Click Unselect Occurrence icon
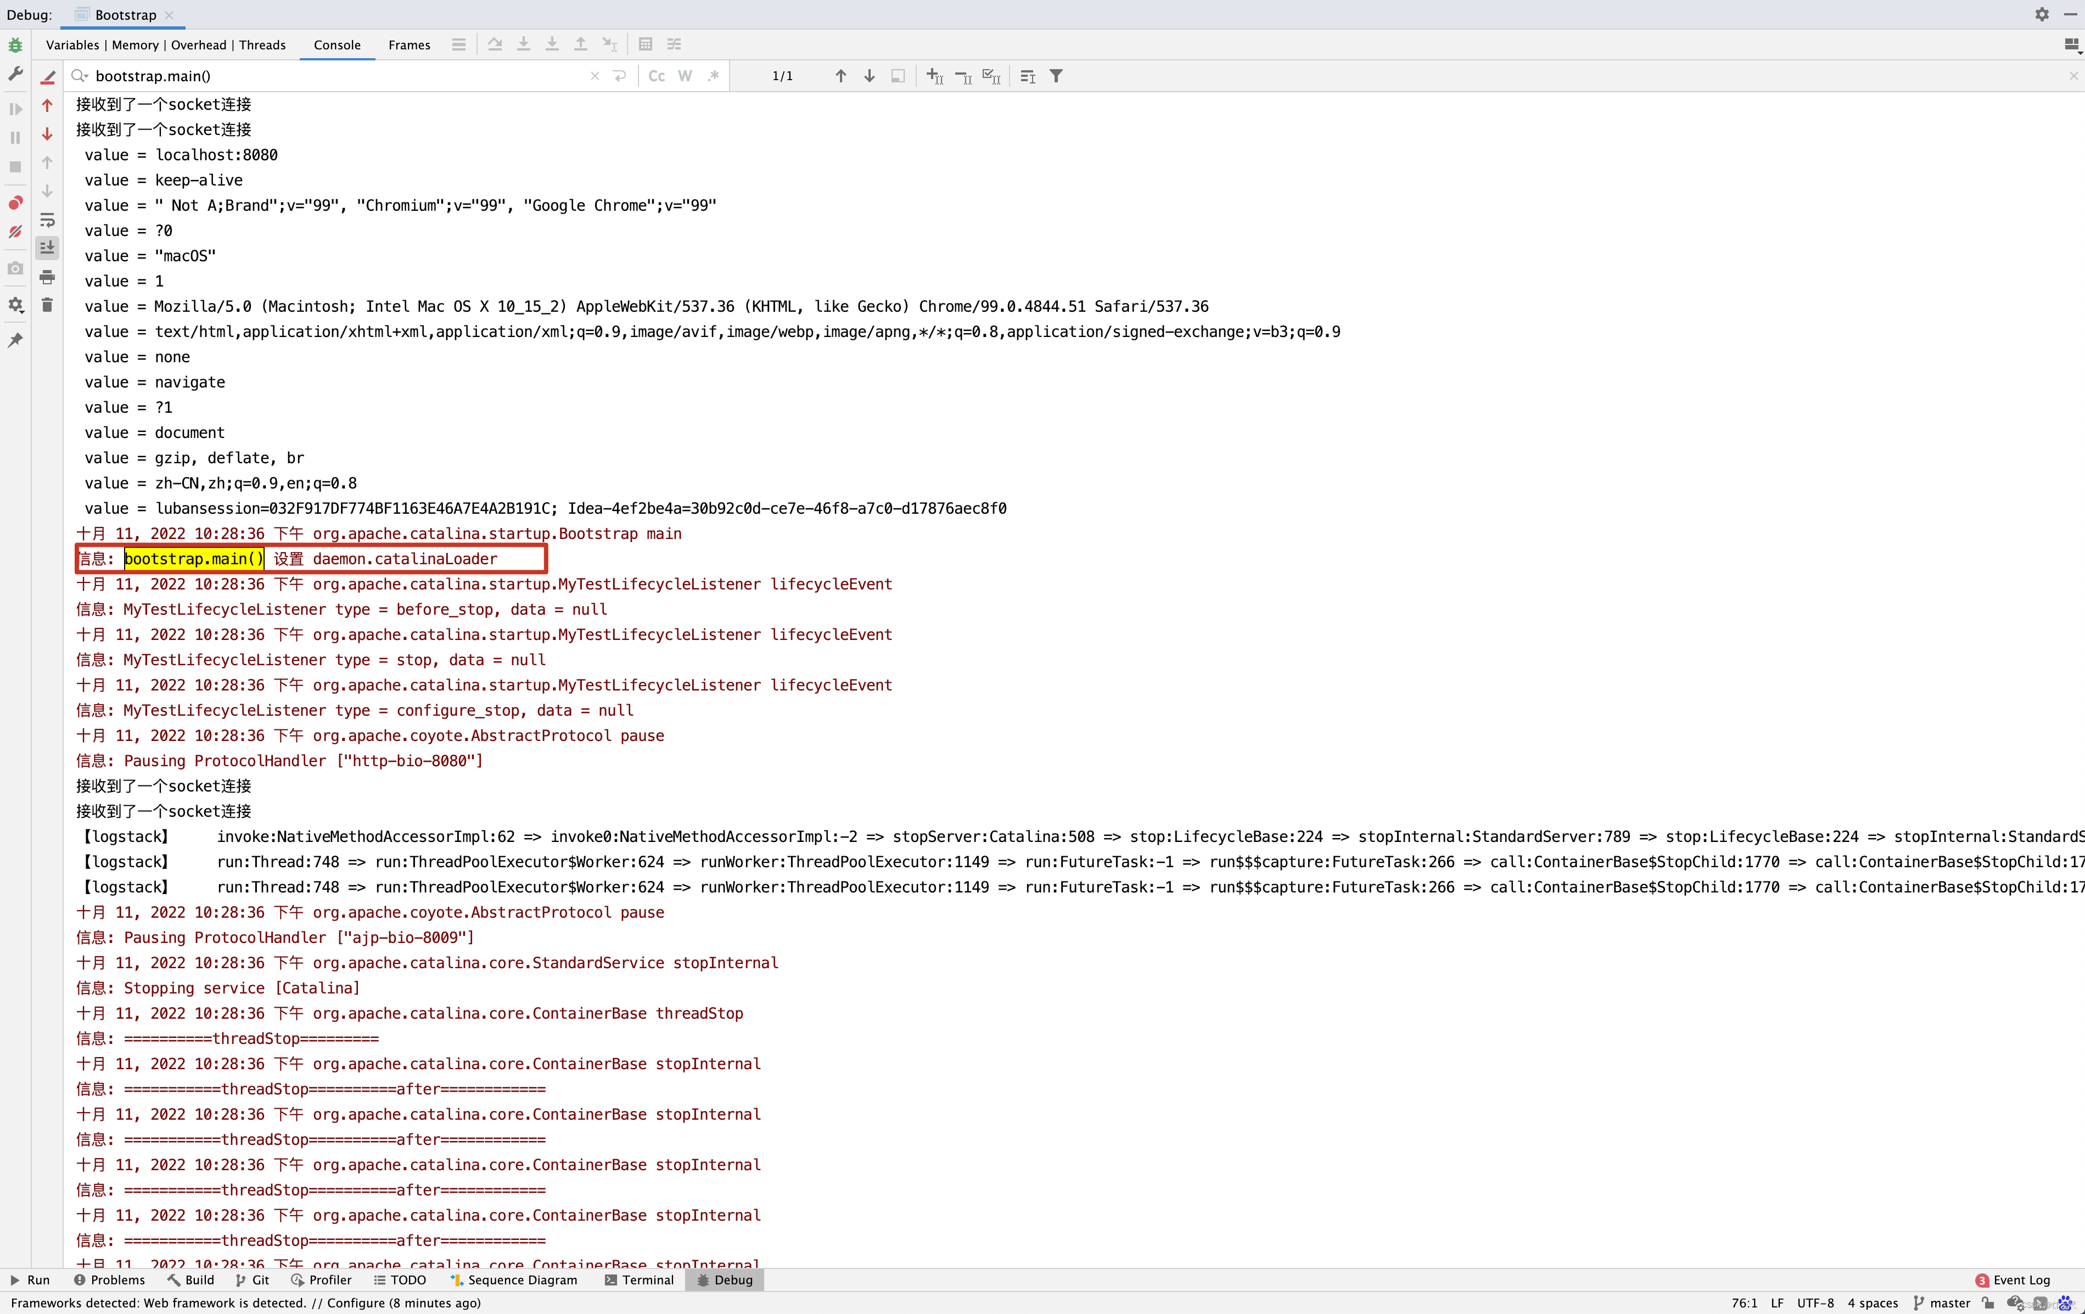 963,76
